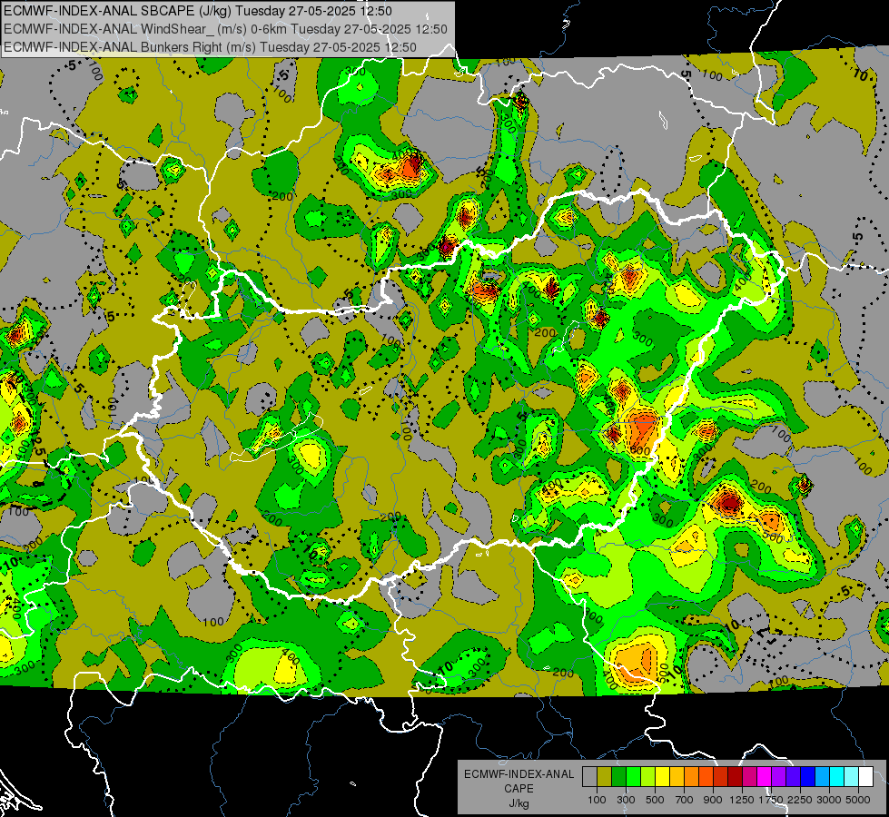The height and width of the screenshot is (817, 889).
Task: Click the bright magenta legend swatch before 1750
Action: 765,777
